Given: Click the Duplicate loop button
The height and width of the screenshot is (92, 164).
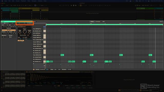Looking at the screenshot, I should [9, 28].
